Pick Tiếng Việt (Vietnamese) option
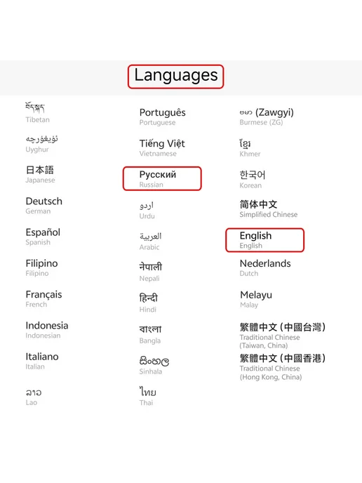This screenshot has width=362, height=483. pyautogui.click(x=162, y=148)
